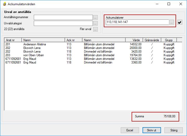187x136 pixels.
Task: Sort by the Gränsvärde column header
Action: point(152,40)
